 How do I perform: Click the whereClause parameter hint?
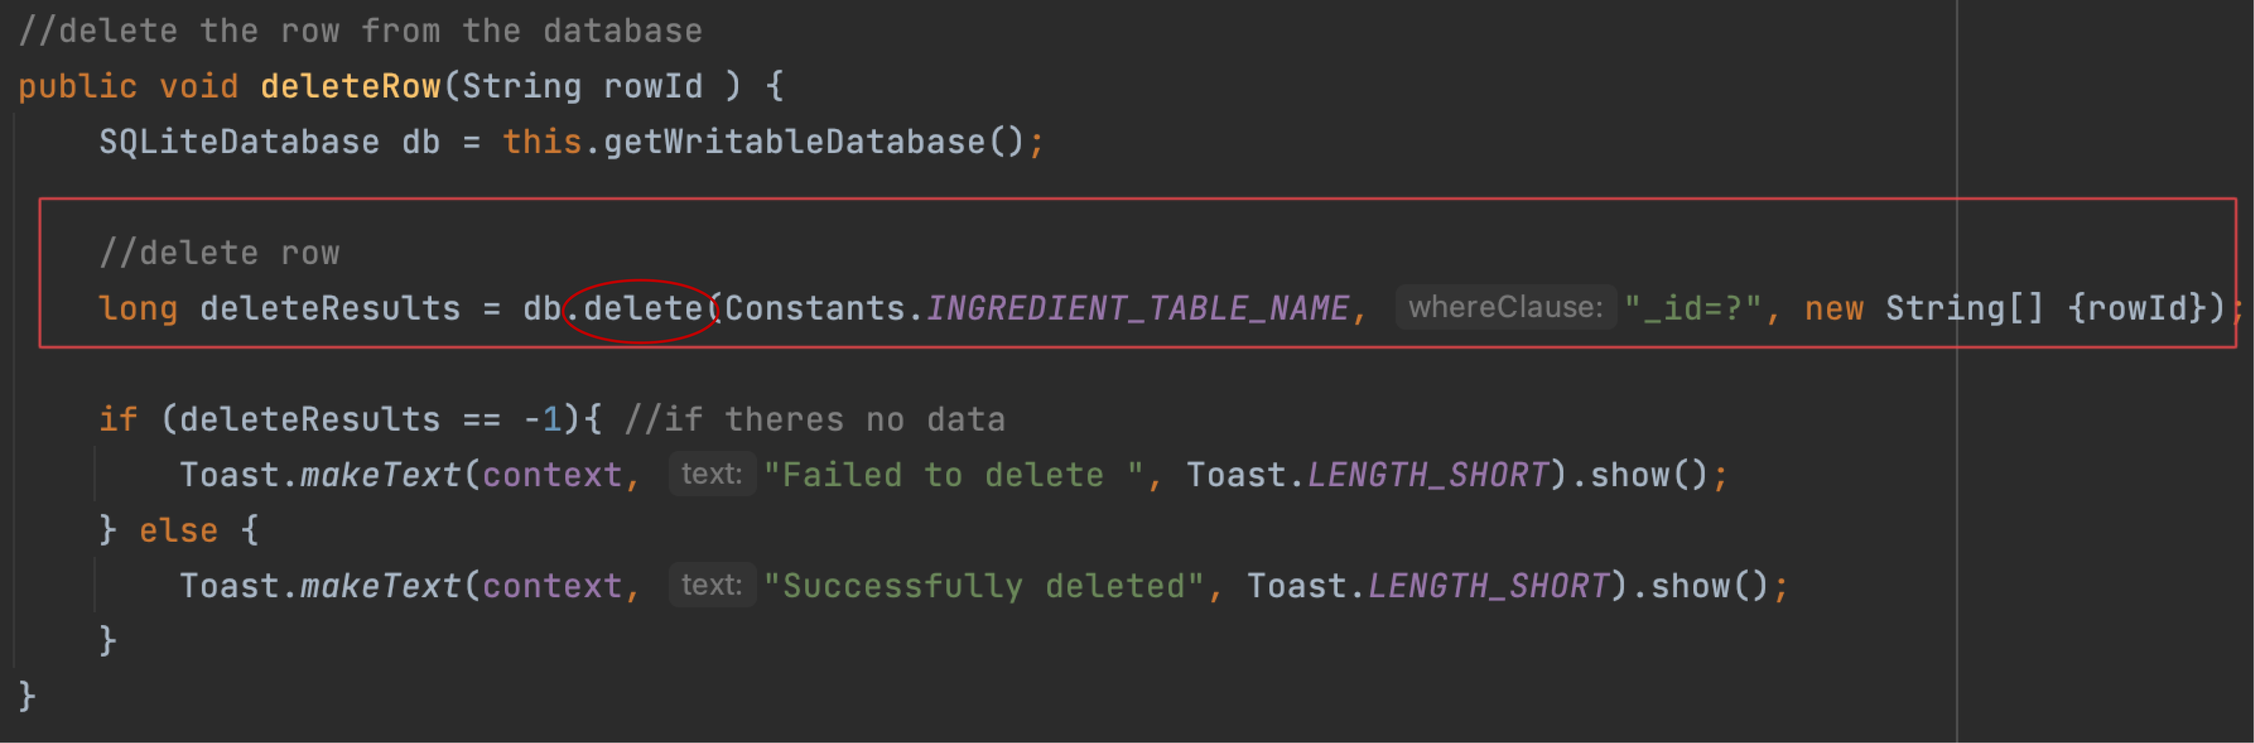[x=1505, y=307]
